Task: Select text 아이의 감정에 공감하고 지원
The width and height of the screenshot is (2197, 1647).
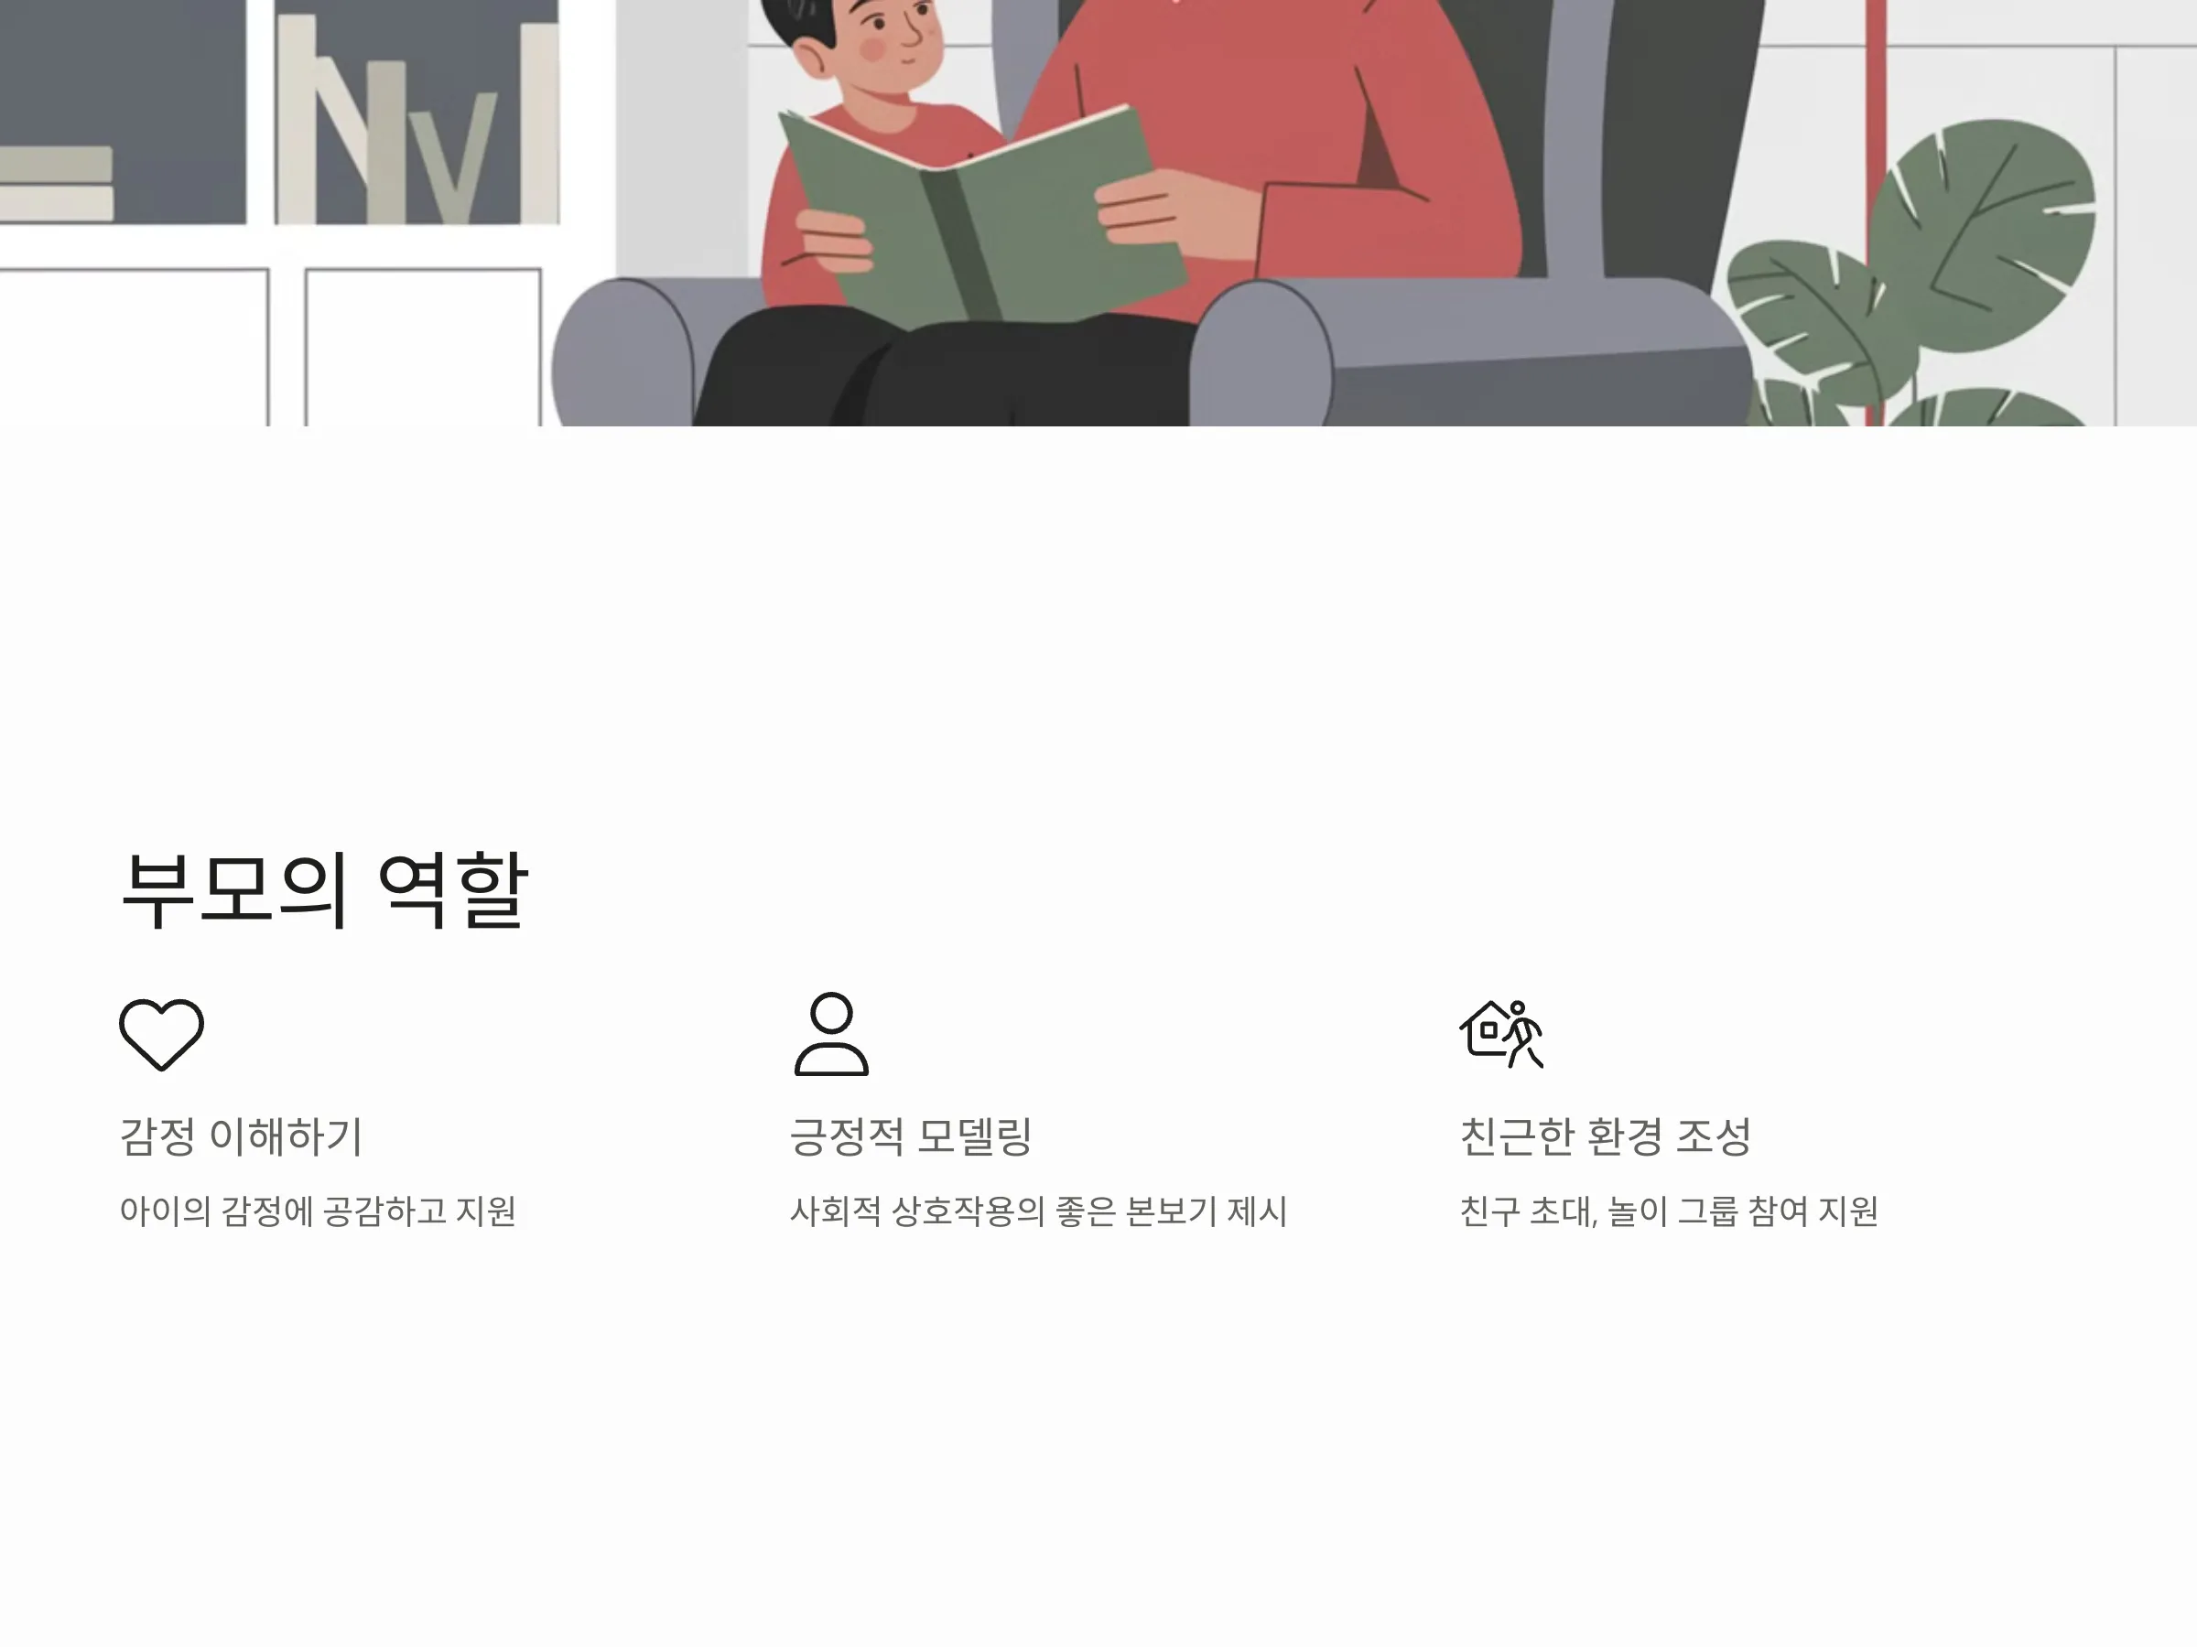Action: tap(318, 1211)
